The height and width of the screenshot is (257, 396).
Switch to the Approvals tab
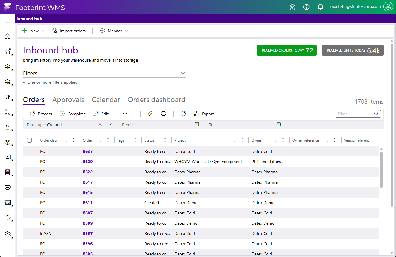pyautogui.click(x=68, y=100)
